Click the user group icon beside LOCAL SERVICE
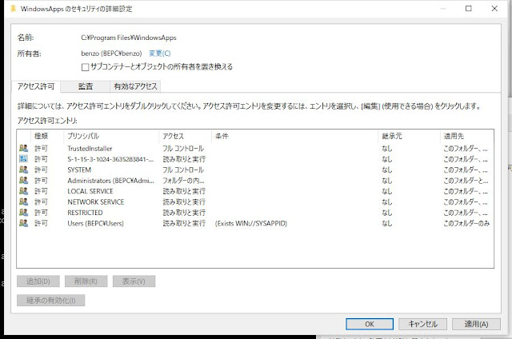Viewport: 512px width, 339px height. [x=23, y=191]
